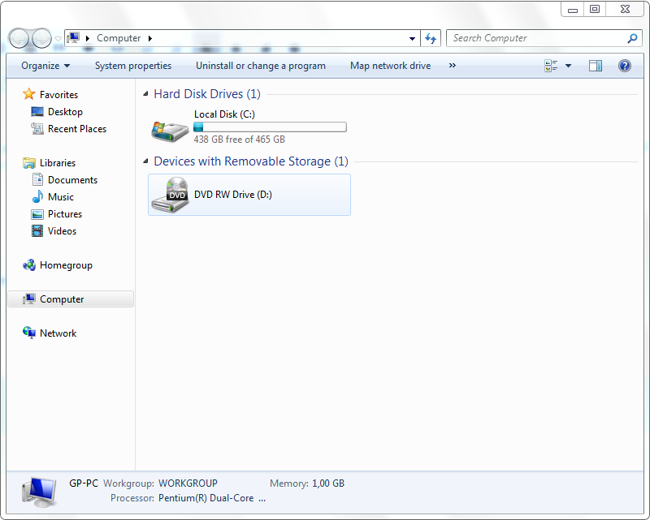650x520 pixels.
Task: Click the Change your view icon
Action: 552,66
